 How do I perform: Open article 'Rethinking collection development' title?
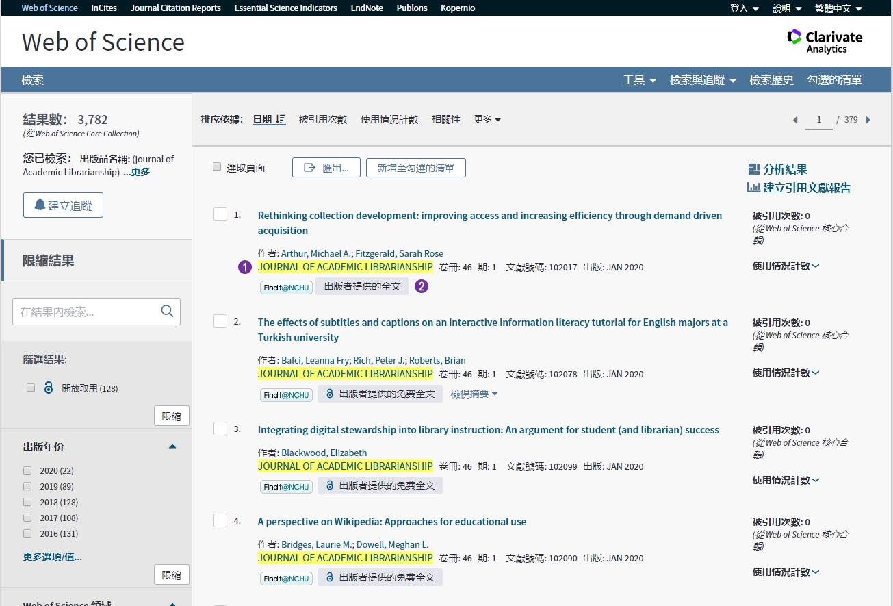[490, 223]
